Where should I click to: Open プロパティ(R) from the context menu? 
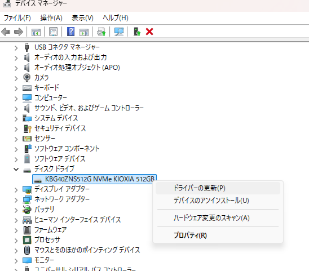point(218,235)
